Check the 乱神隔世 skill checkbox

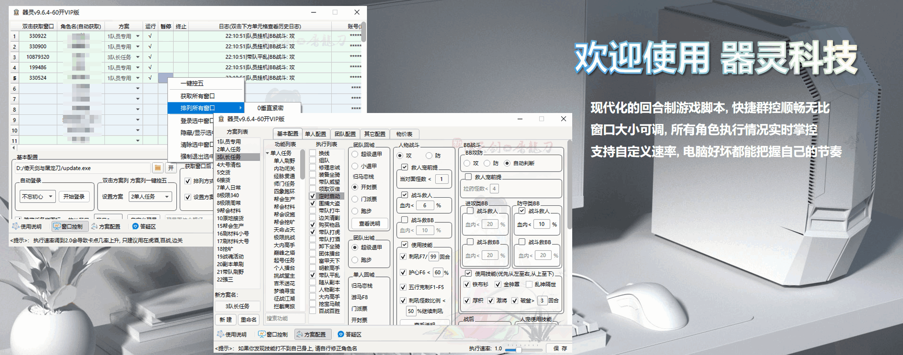(x=529, y=285)
